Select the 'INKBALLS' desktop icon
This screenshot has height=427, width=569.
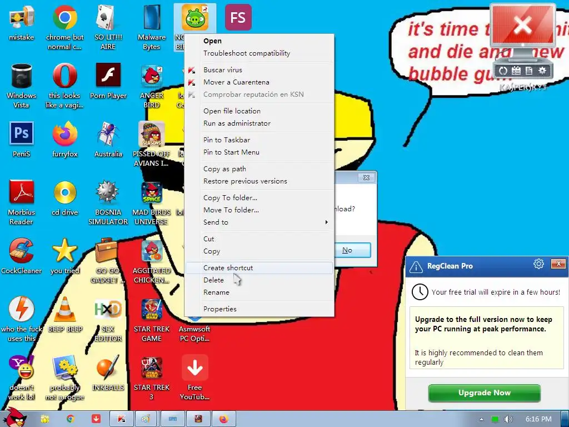click(x=108, y=373)
